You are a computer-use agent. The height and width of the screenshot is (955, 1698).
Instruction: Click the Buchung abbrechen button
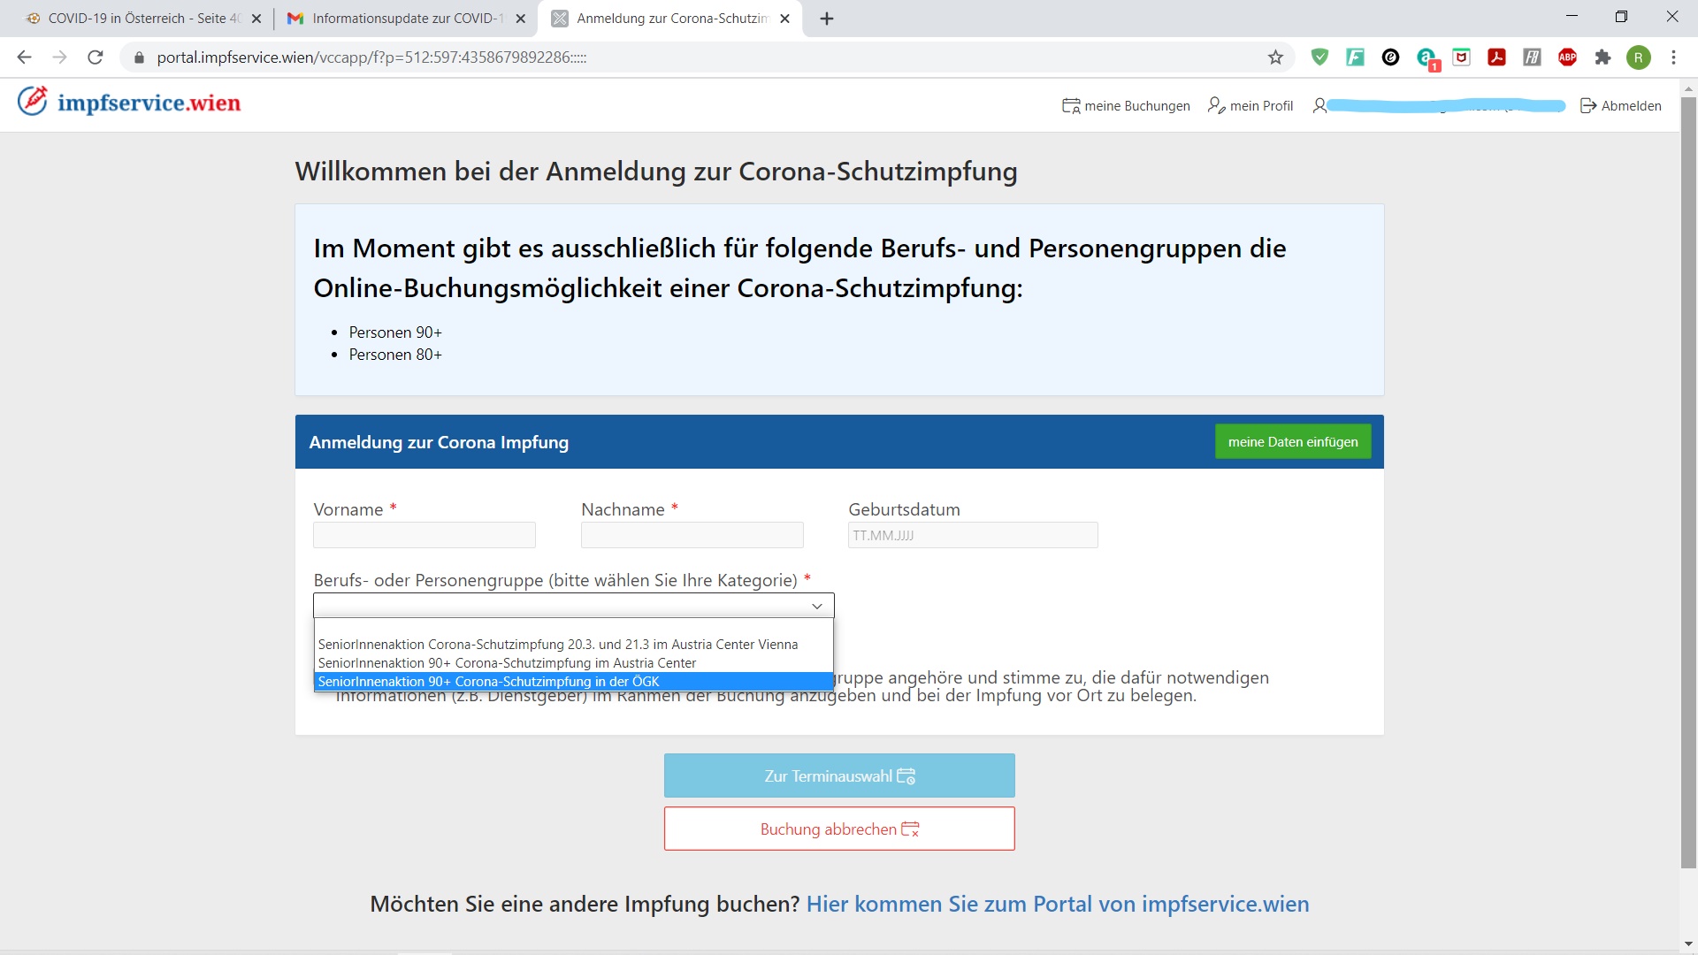point(838,829)
